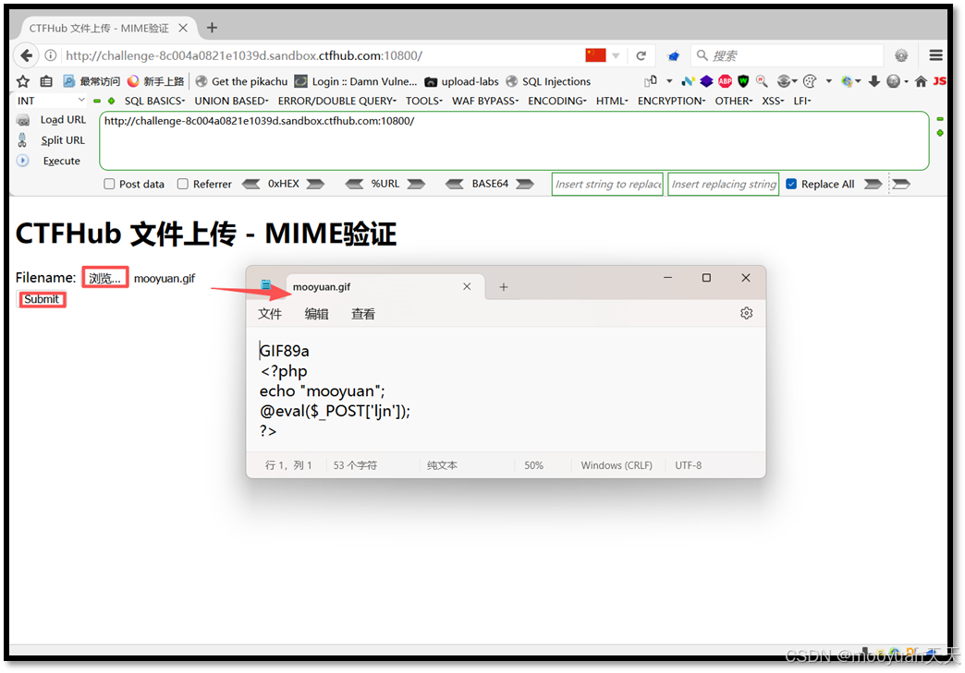This screenshot has width=965, height=673.
Task: Click the pin icon in browser toolbar
Action: click(x=673, y=56)
